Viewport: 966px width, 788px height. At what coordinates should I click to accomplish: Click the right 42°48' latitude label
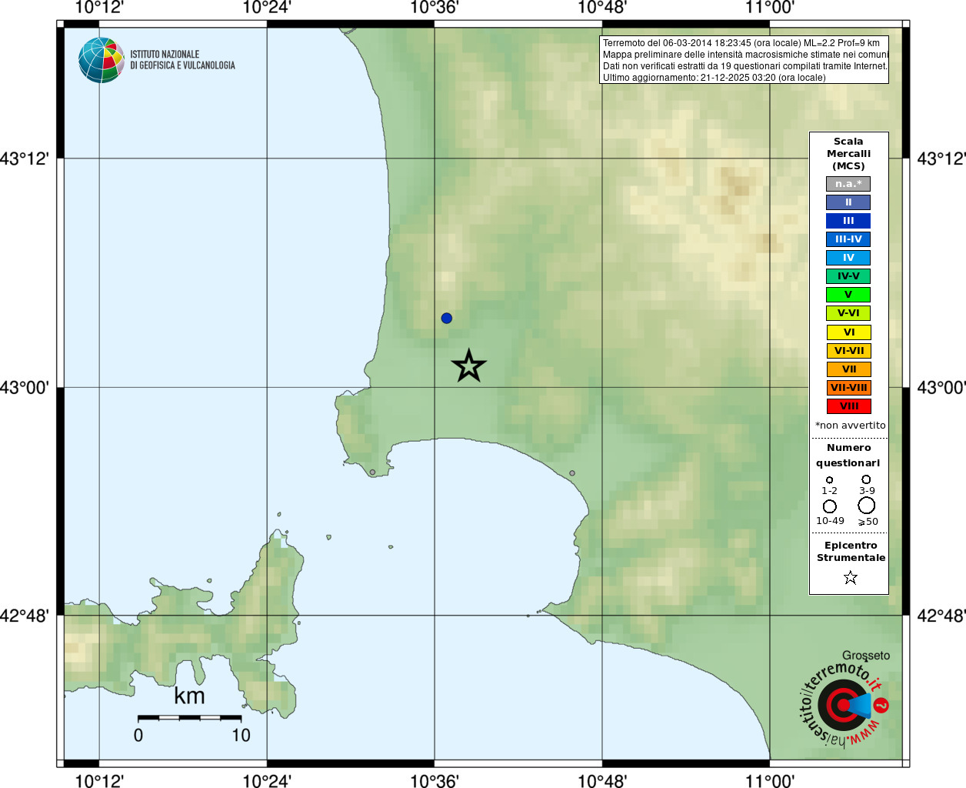(941, 616)
